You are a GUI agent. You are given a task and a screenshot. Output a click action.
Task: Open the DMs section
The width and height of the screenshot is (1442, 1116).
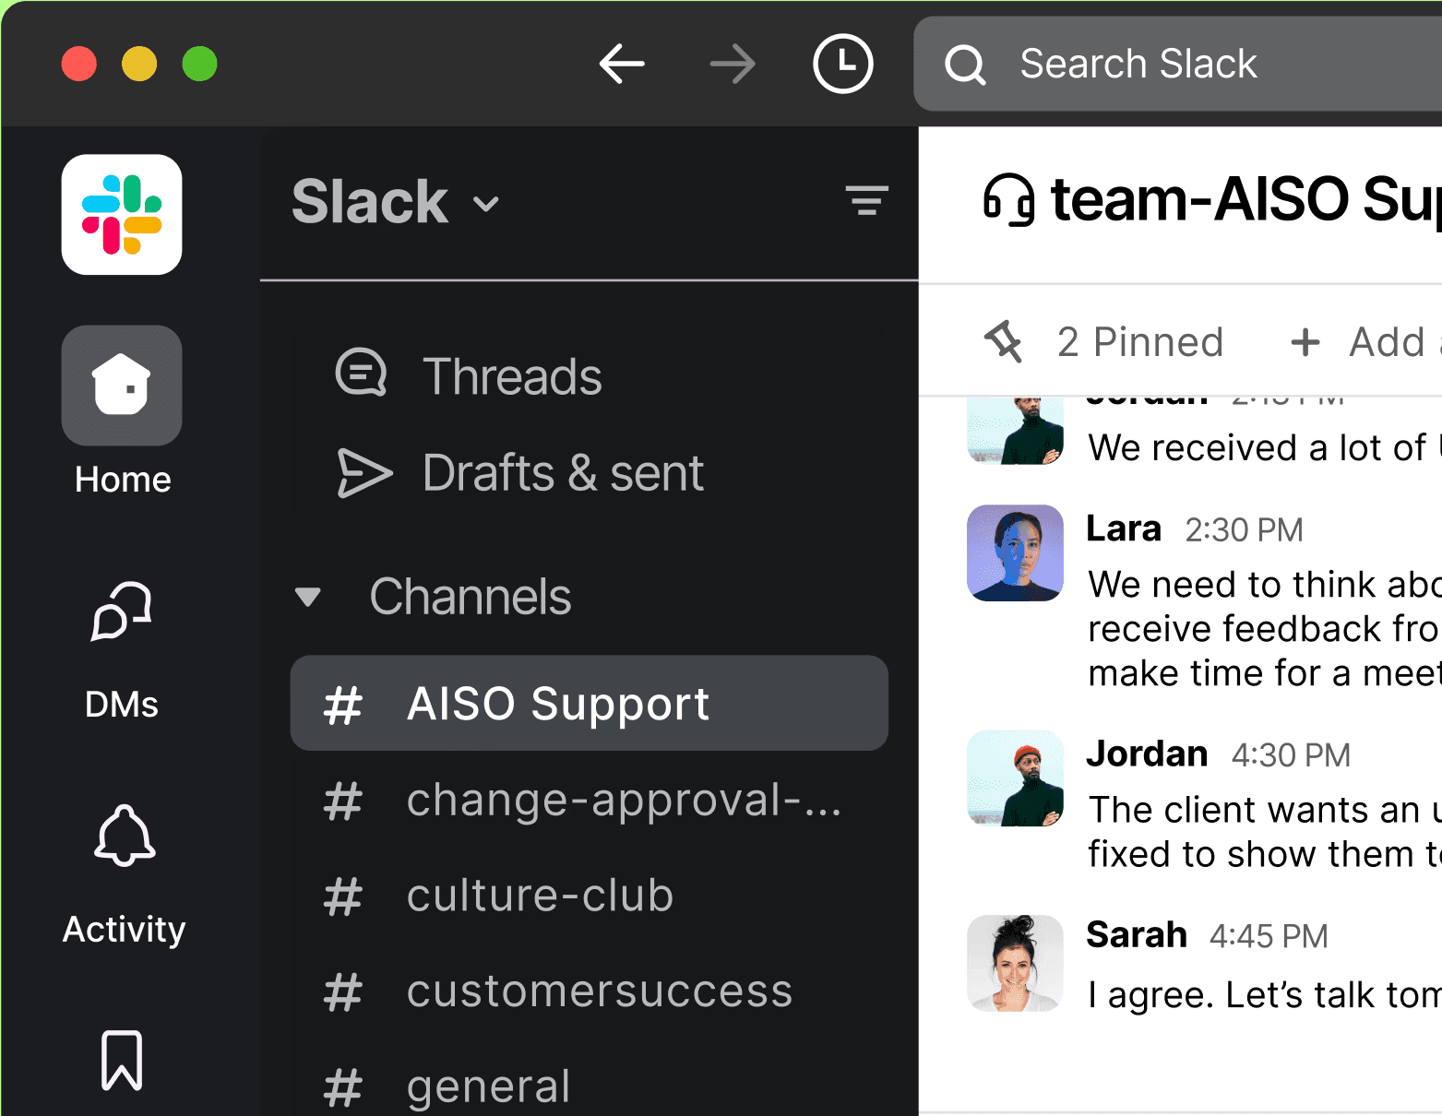tap(122, 650)
